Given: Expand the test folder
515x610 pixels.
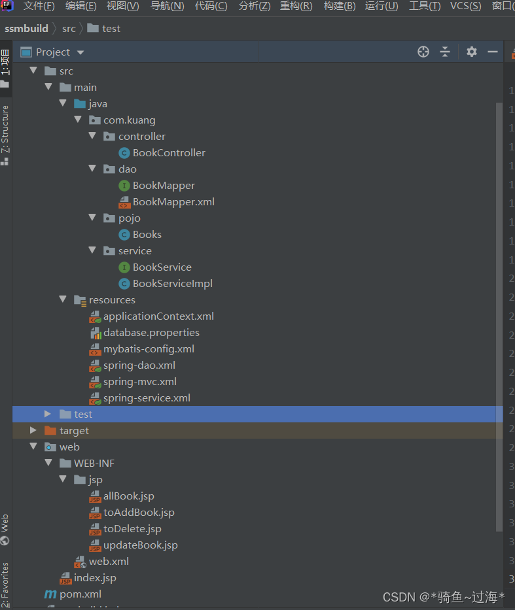Looking at the screenshot, I should pyautogui.click(x=48, y=414).
